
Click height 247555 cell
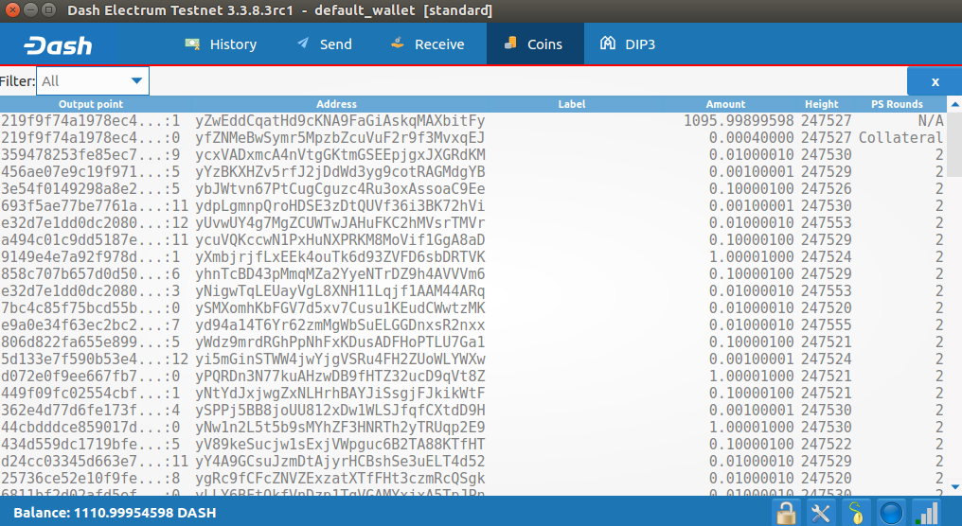coord(826,324)
